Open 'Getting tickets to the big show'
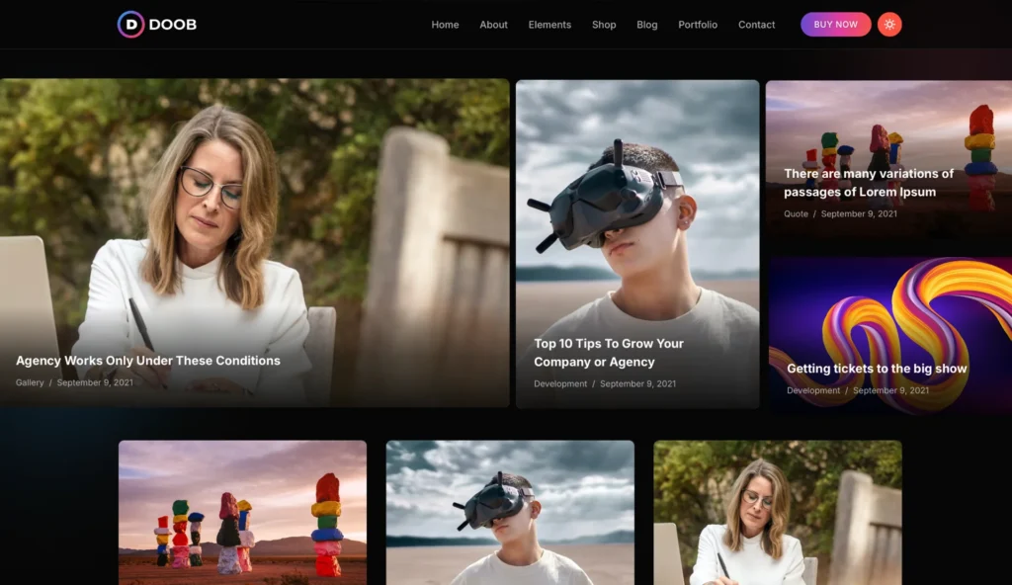Viewport: 1012px width, 585px height. 877,369
